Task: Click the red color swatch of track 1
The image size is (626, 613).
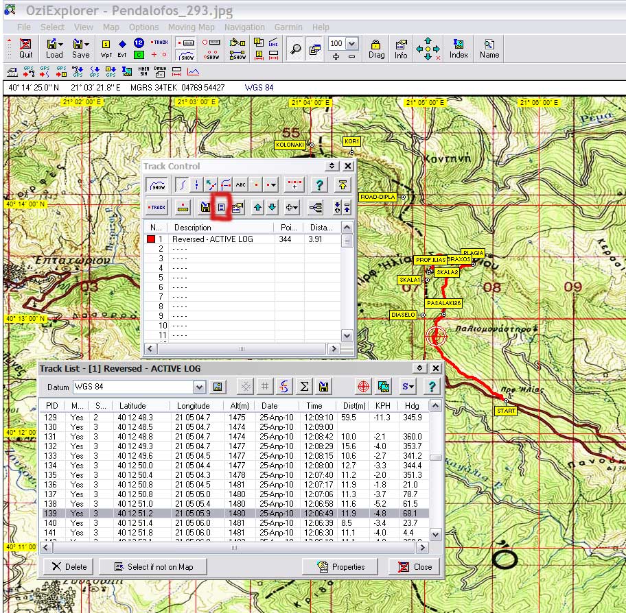Action: click(x=152, y=239)
